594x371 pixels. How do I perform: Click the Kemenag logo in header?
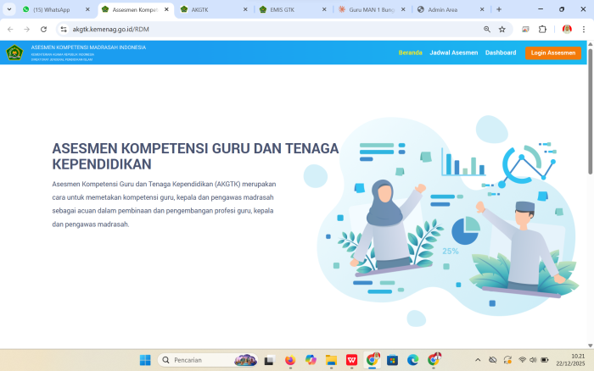pos(14,53)
